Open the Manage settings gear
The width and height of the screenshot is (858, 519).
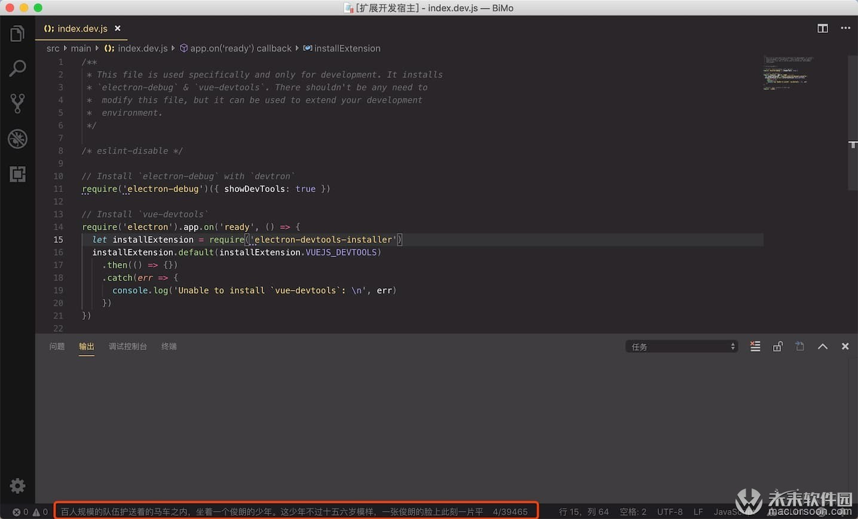(17, 486)
